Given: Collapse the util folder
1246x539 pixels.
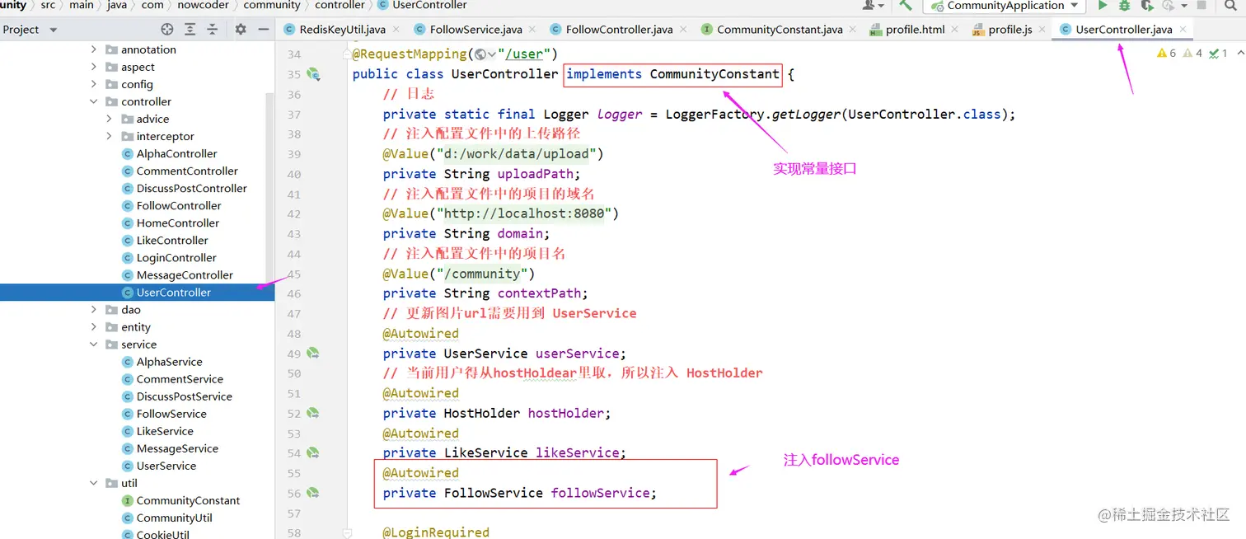Looking at the screenshot, I should point(94,483).
